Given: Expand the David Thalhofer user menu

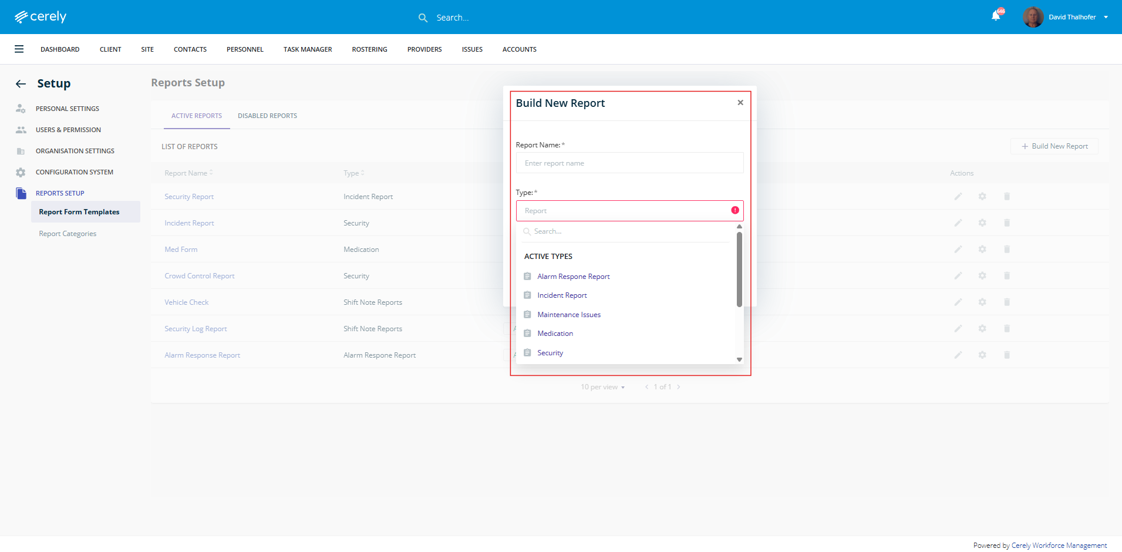Looking at the screenshot, I should click(1106, 17).
